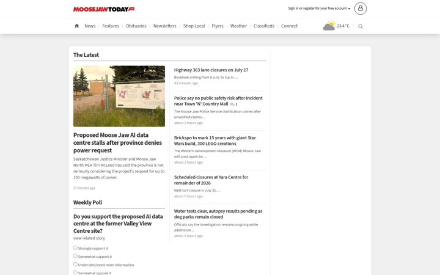The width and height of the screenshot is (440, 275).
Task: Select Undecided/need more information option
Action: tap(75, 264)
